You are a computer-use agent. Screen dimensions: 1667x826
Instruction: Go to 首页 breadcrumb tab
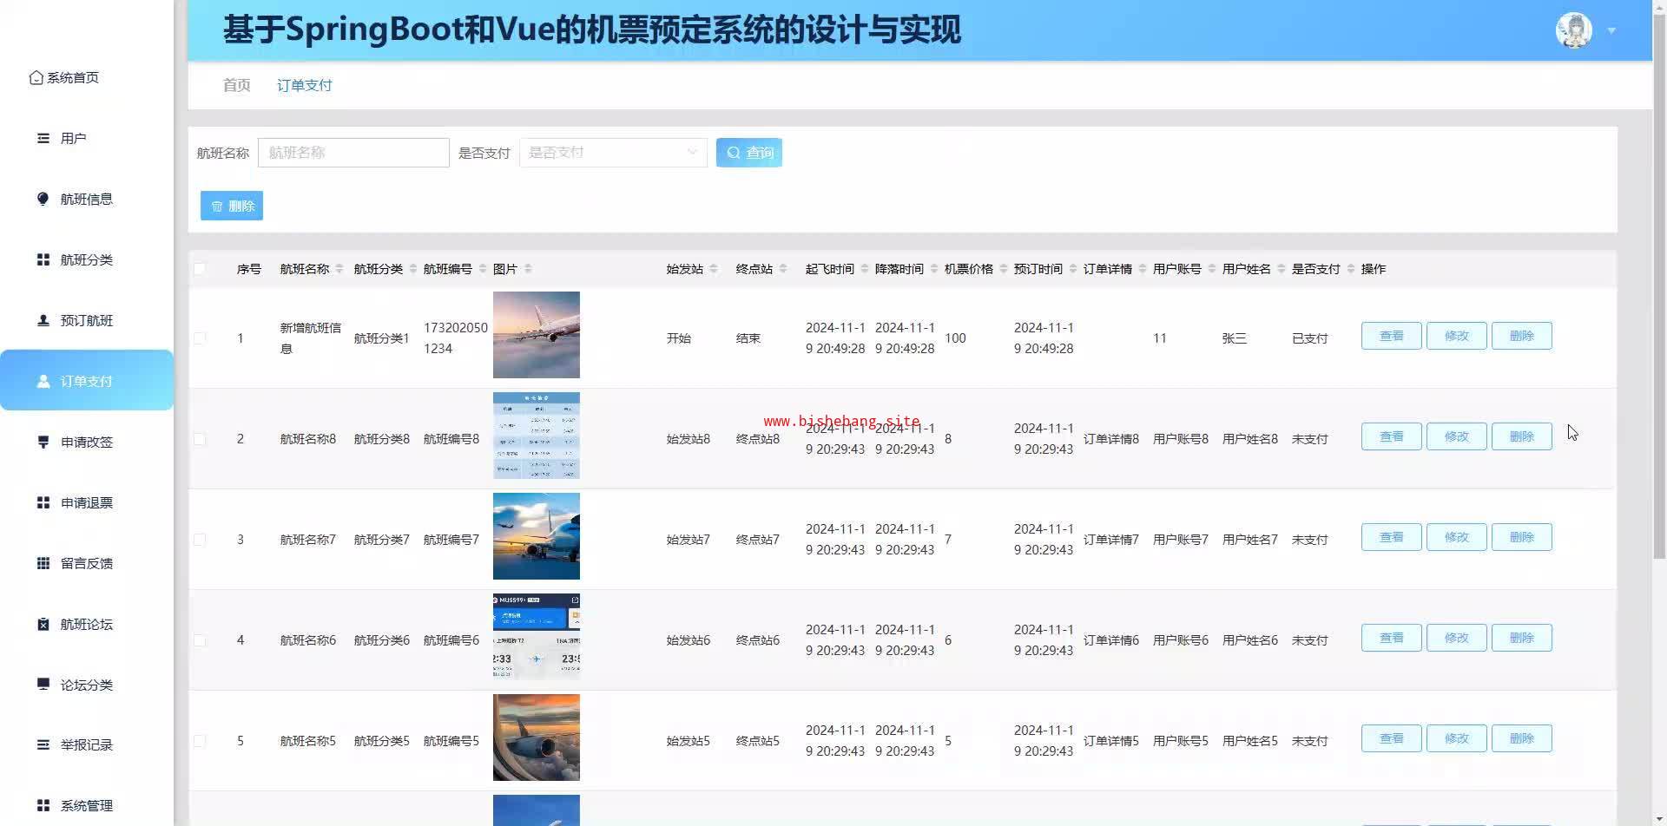[236, 85]
